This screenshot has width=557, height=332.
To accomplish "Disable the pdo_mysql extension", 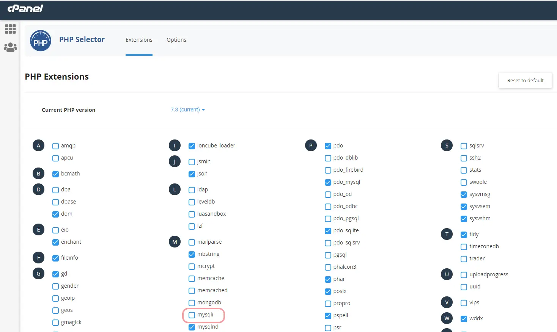I will coord(328,182).
